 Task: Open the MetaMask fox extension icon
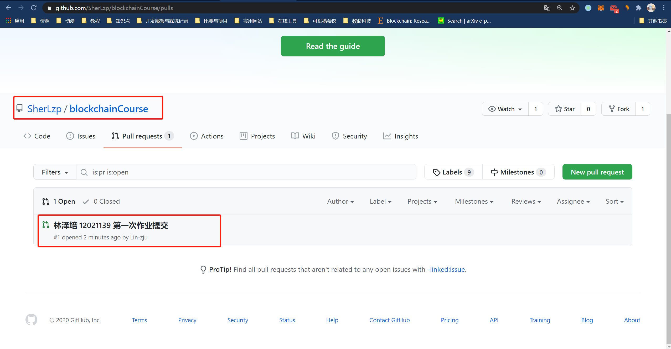[601, 8]
